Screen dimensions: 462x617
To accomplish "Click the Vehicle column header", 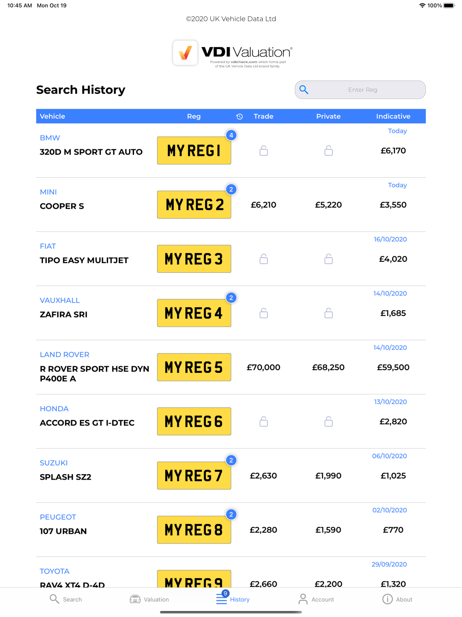I will click(52, 117).
